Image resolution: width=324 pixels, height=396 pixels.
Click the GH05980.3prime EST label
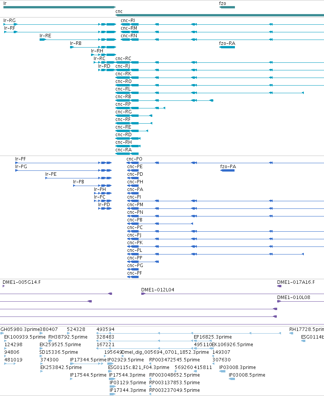20,329
